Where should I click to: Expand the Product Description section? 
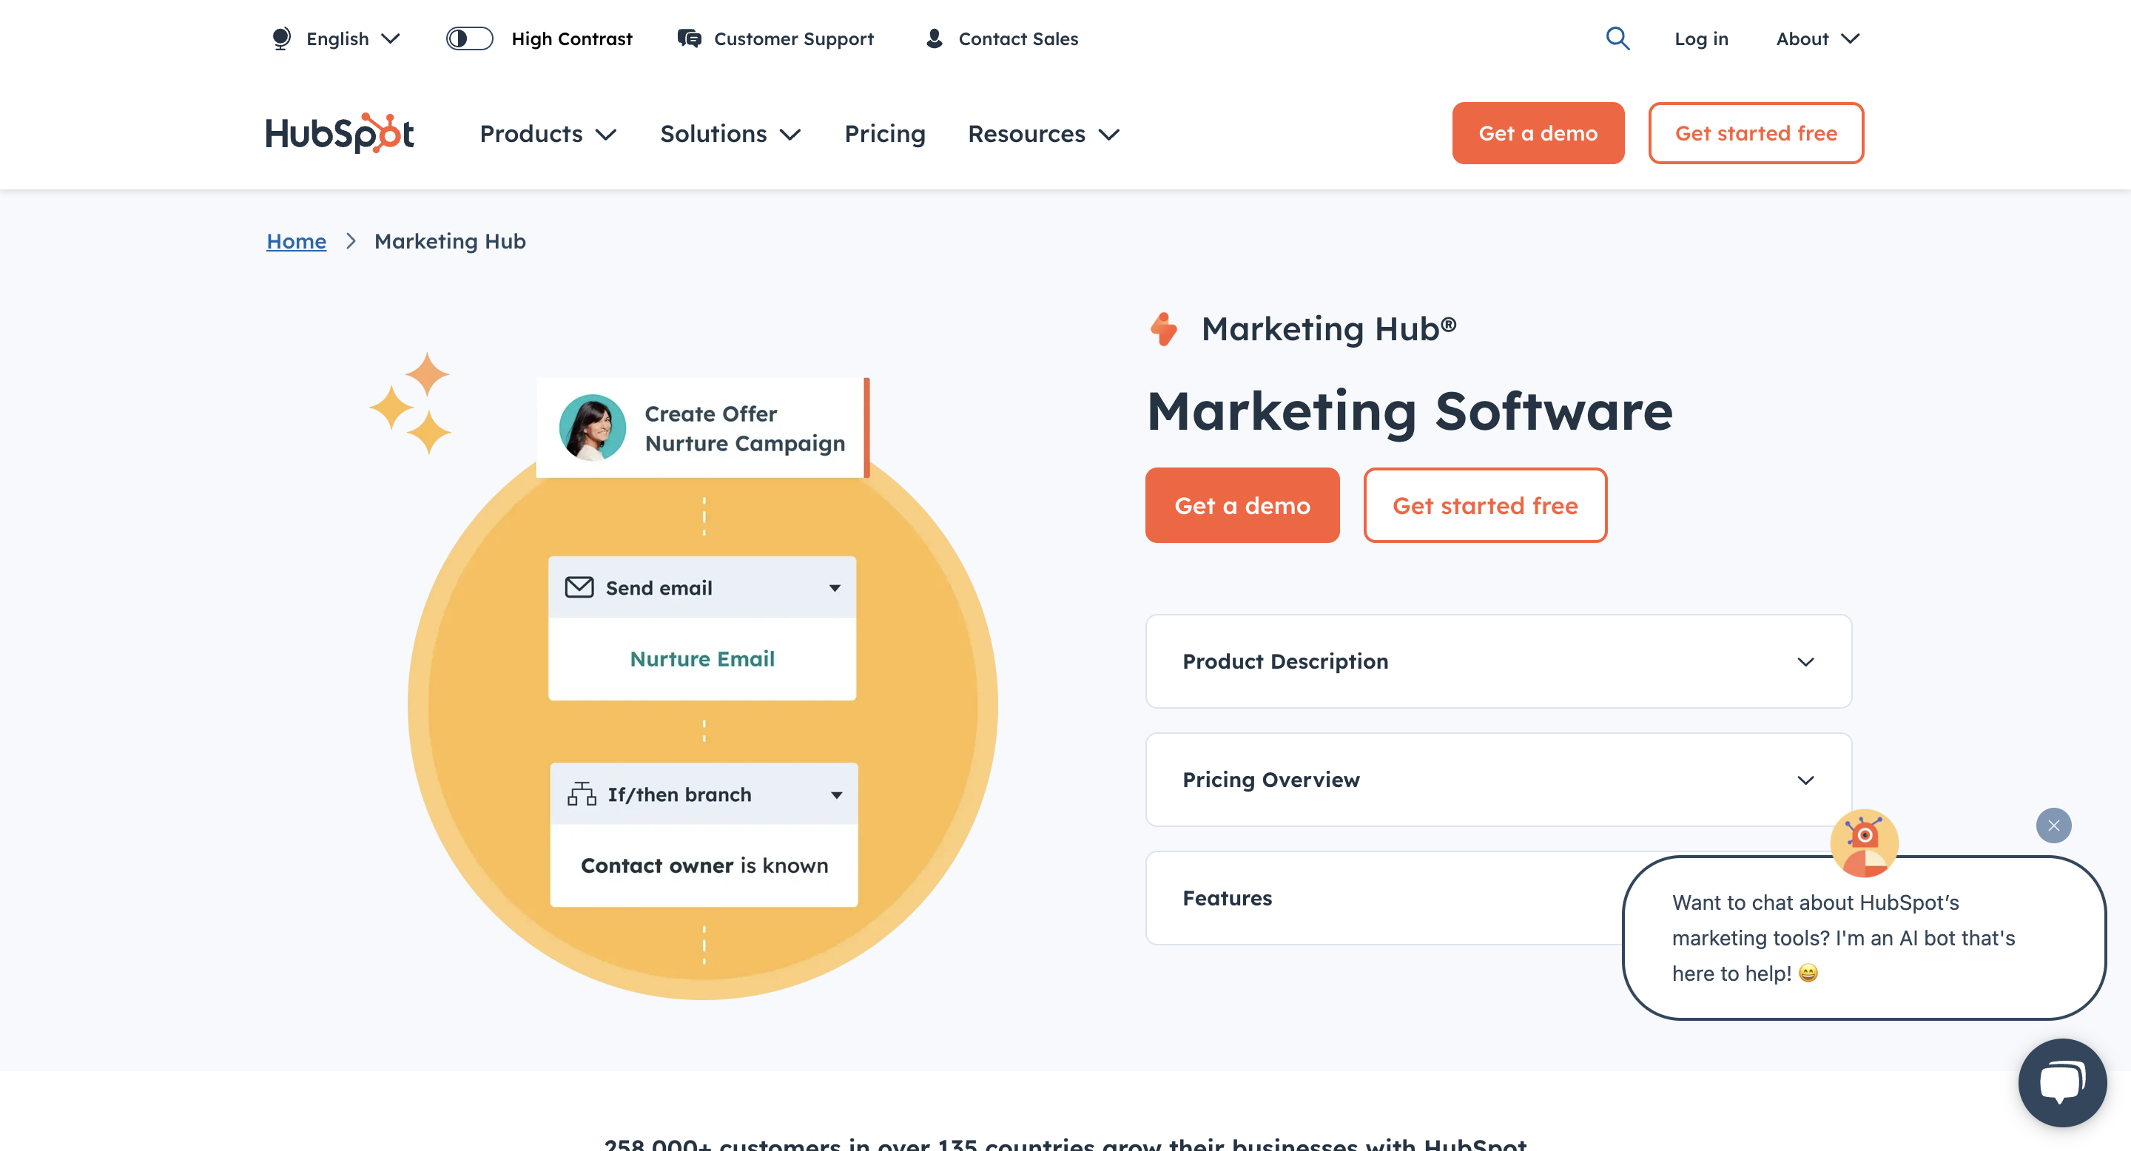click(x=1498, y=661)
